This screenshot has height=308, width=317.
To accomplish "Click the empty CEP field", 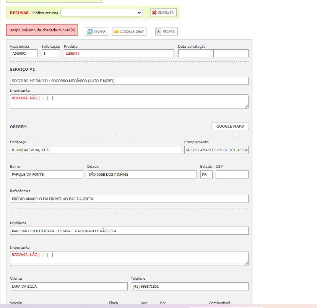I will (232, 175).
